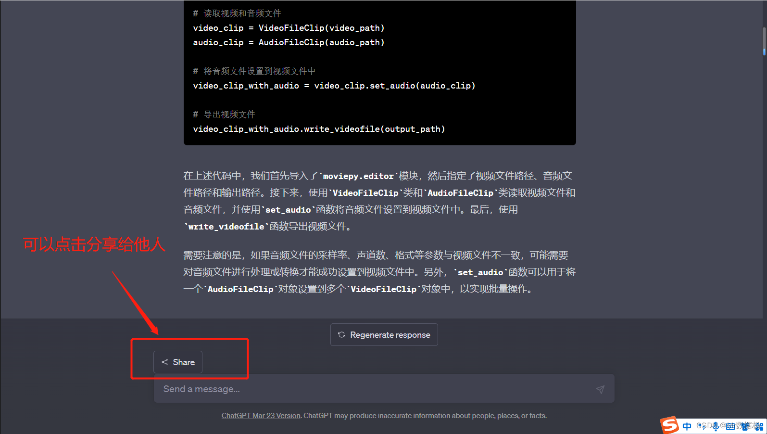Screen dimensions: 767x434
Task: Click the inline code moviepy.editor
Action: tap(358, 176)
